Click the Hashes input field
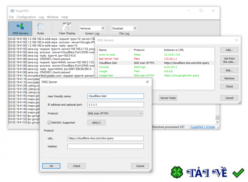Screen dimensions: 248x182 (105, 146)
